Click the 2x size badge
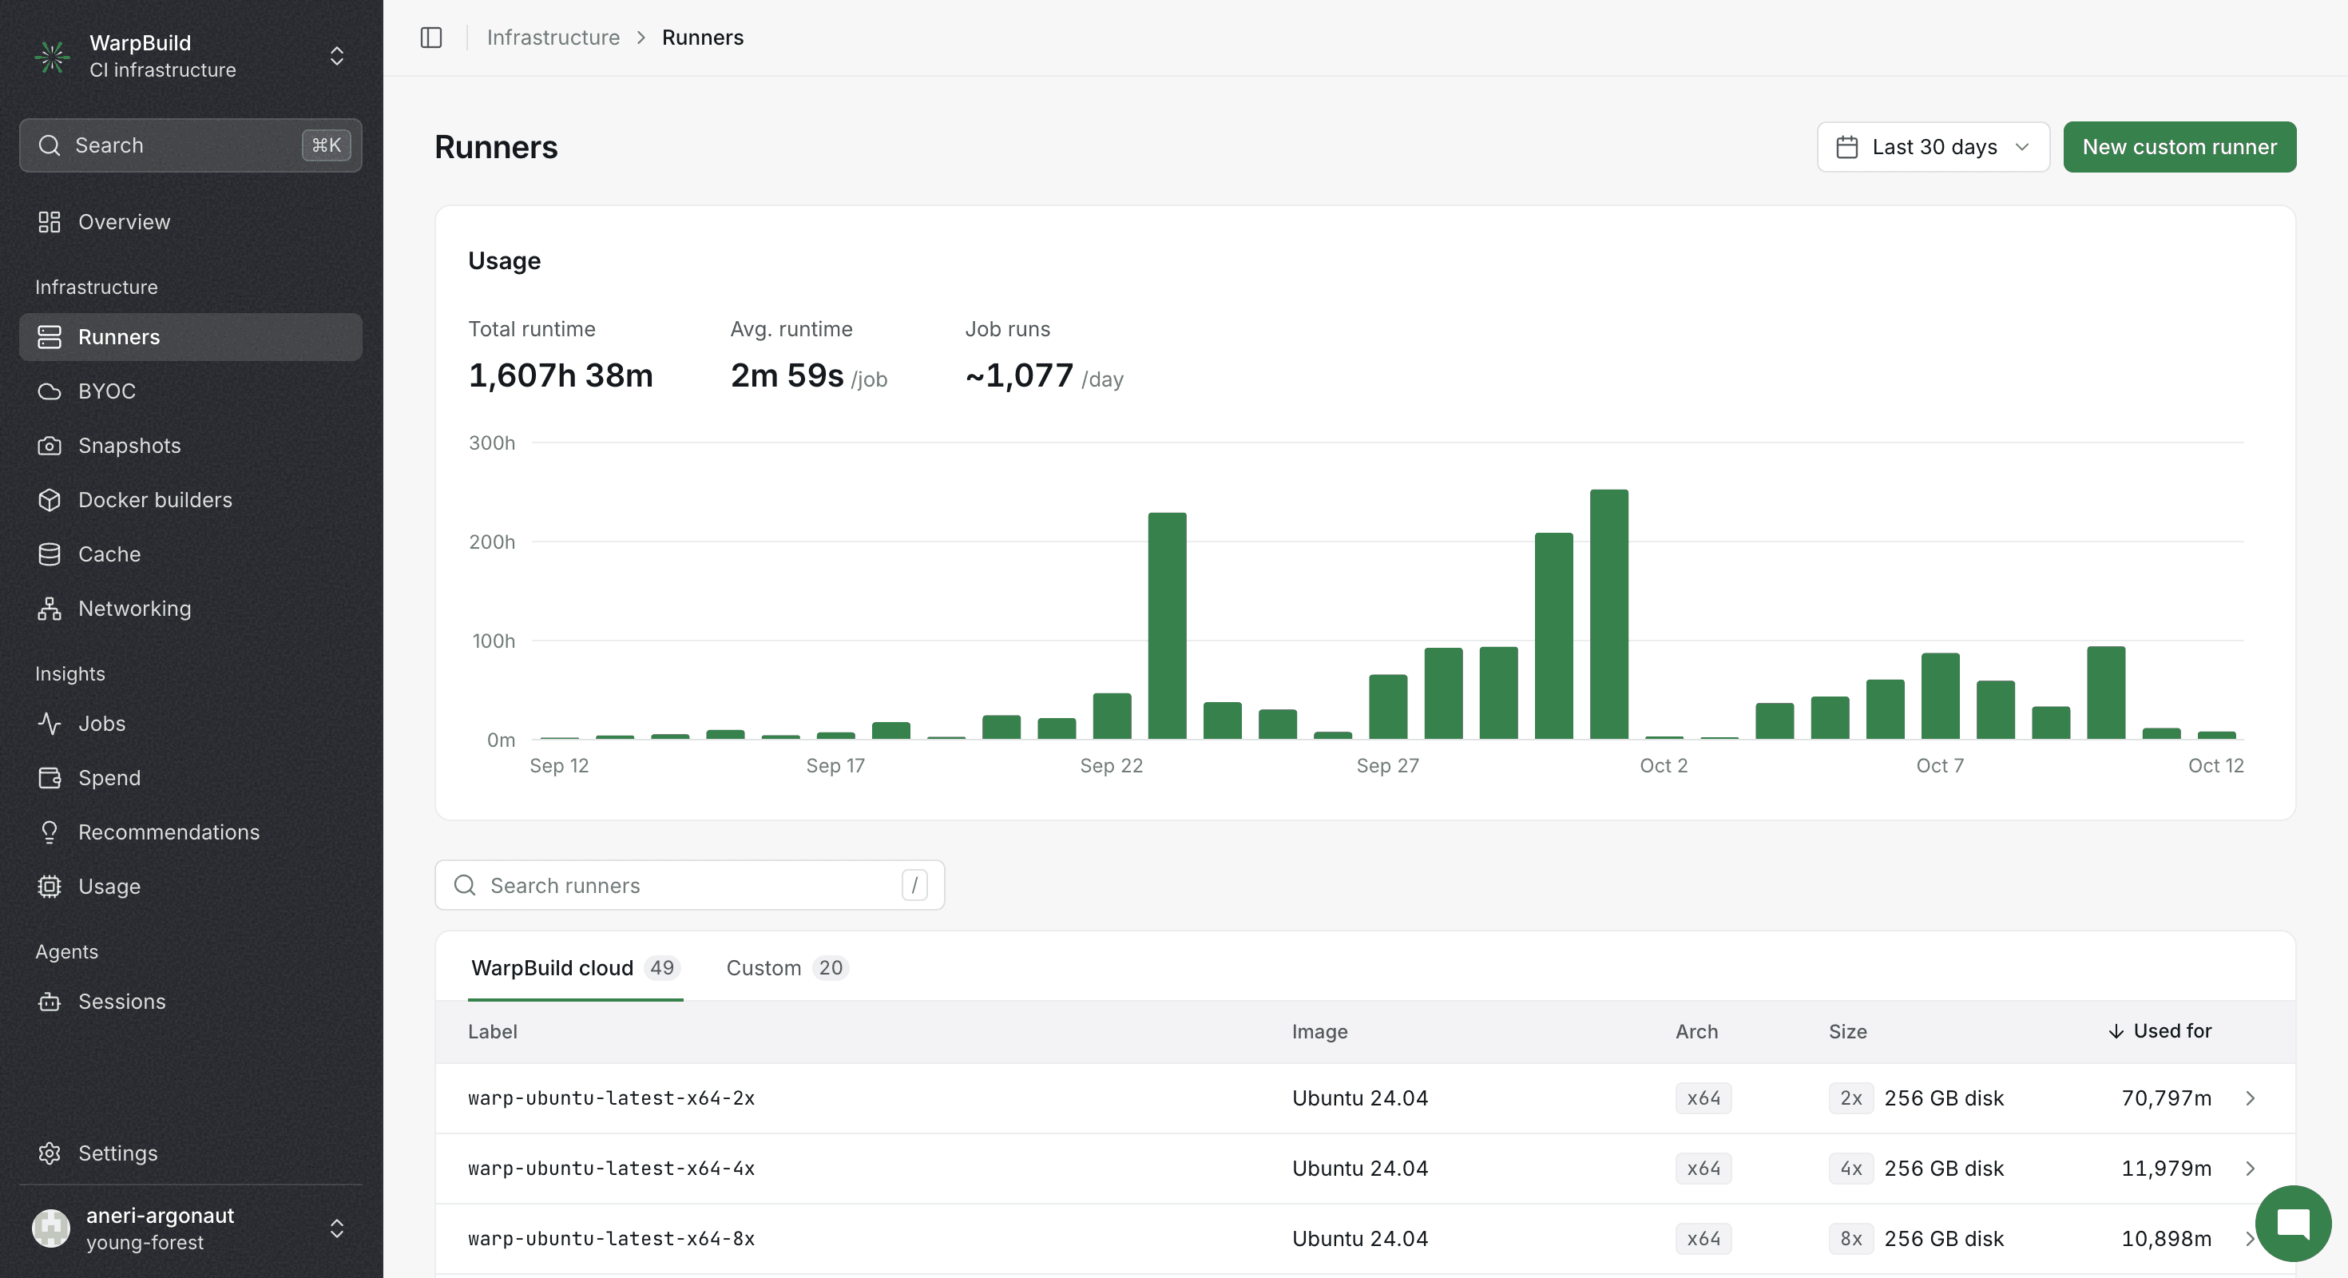The image size is (2348, 1278). point(1850,1097)
